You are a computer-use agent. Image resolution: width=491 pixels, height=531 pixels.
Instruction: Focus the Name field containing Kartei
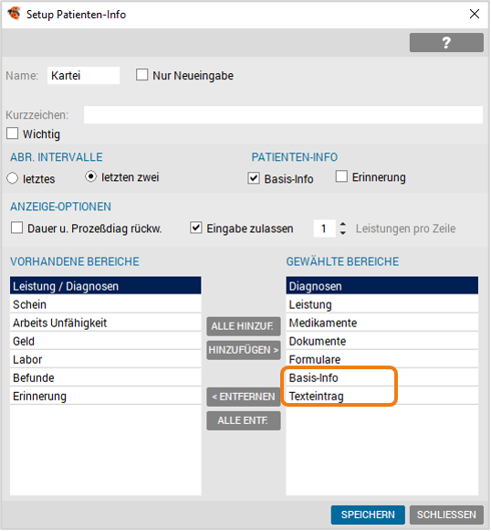pos(83,75)
